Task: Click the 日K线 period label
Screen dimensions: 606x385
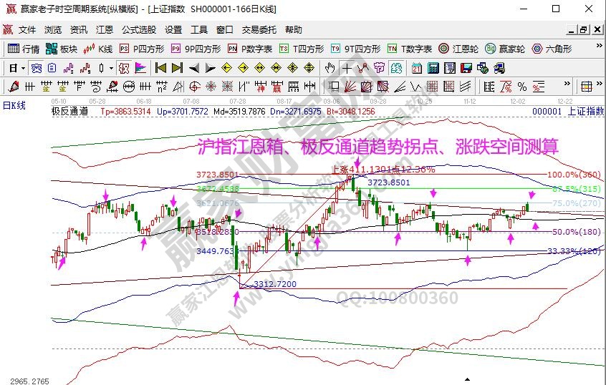Action: 13,105
